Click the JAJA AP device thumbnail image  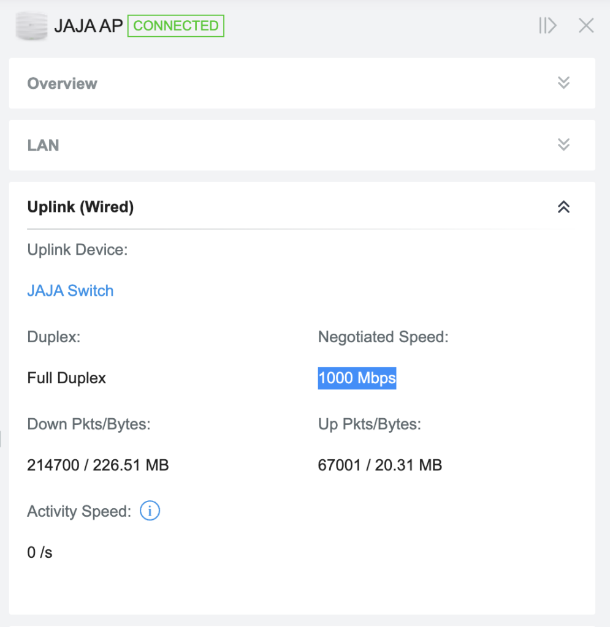(x=31, y=26)
